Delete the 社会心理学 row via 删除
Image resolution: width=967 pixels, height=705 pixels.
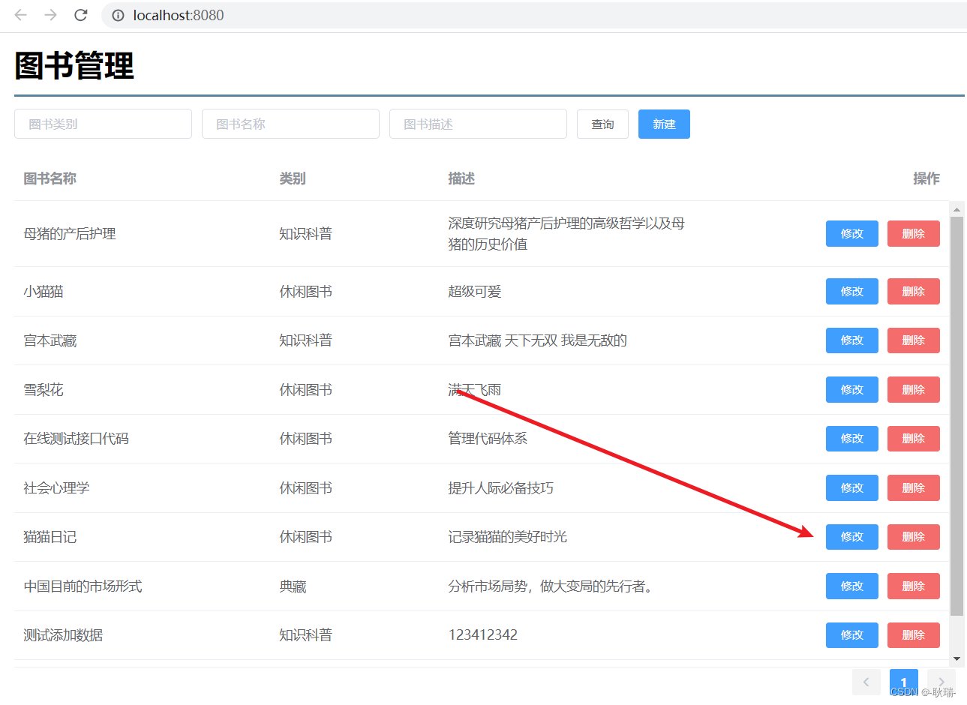[x=914, y=487]
